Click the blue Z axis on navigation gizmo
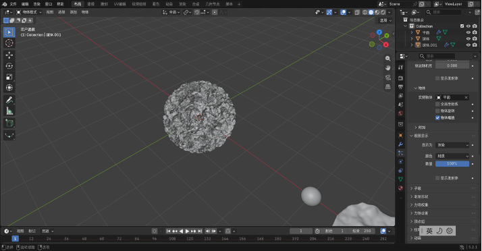This screenshot has width=482, height=251. [x=379, y=32]
